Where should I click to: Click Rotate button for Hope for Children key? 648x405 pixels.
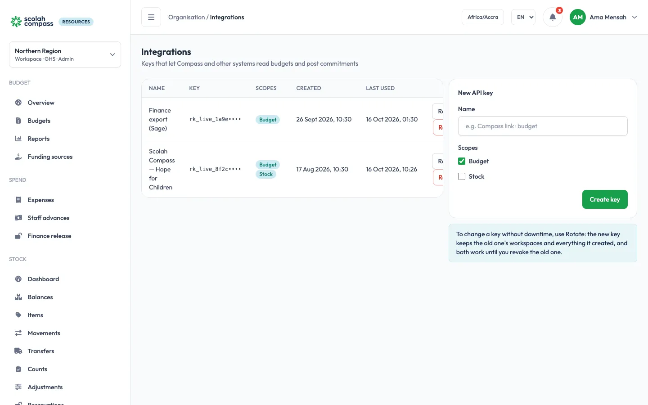[x=438, y=161]
